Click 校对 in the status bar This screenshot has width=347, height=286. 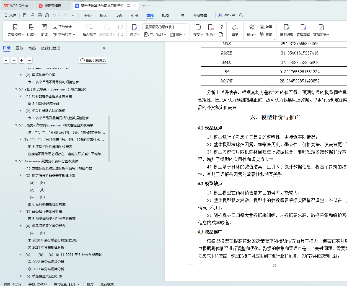[x=90, y=284]
